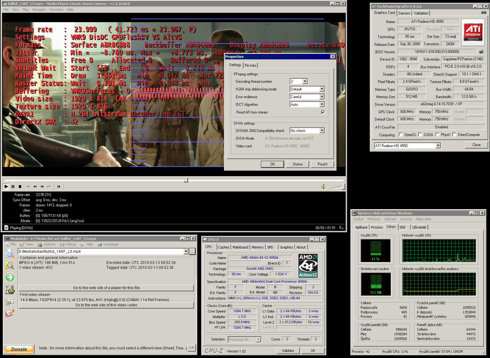Click Validate button in CPU-Z
This screenshot has width=490, height=358.
click(288, 351)
